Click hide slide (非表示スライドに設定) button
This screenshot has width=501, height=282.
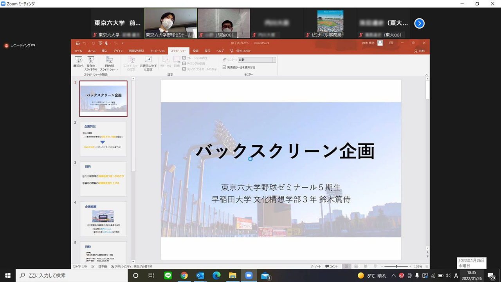(x=148, y=63)
